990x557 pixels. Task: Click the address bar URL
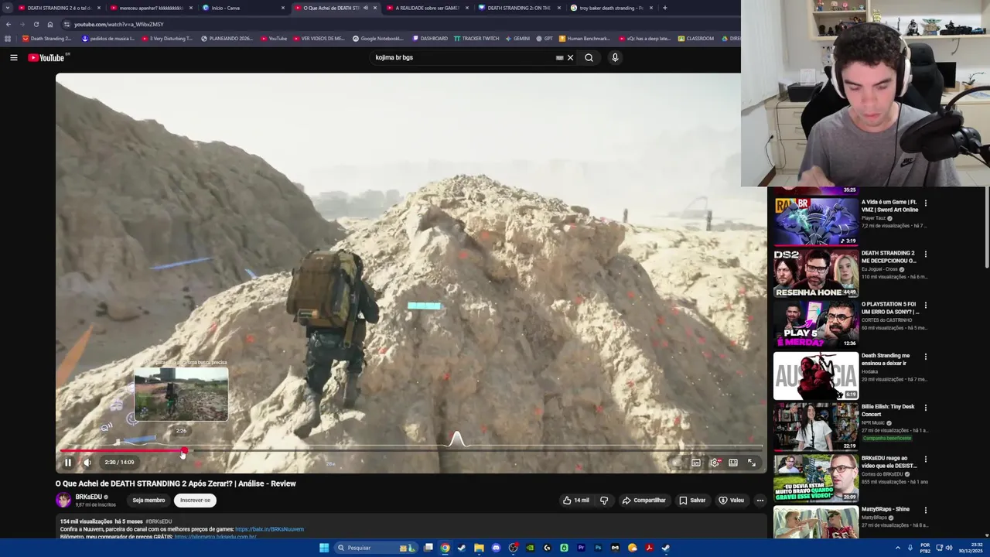click(119, 24)
